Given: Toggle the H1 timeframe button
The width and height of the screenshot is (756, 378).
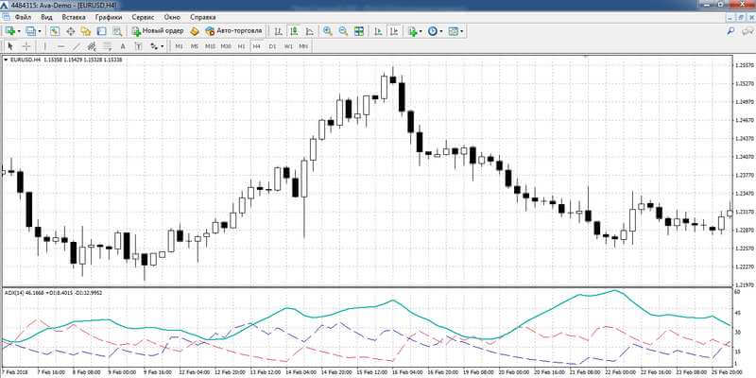Looking at the screenshot, I should click(242, 46).
